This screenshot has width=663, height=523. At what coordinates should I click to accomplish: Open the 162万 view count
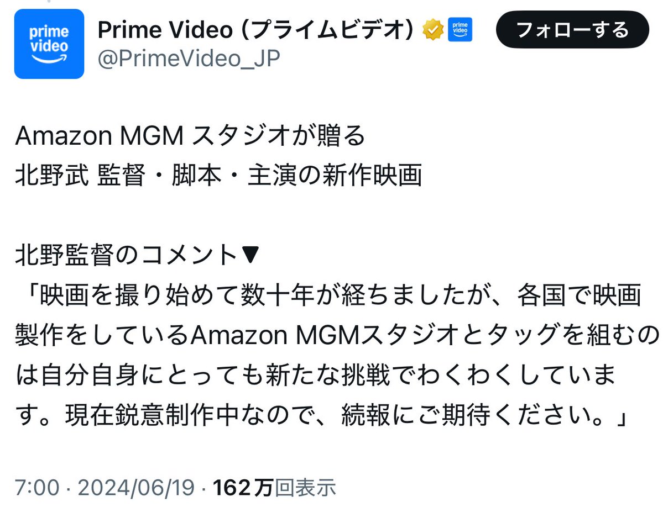[x=243, y=488]
